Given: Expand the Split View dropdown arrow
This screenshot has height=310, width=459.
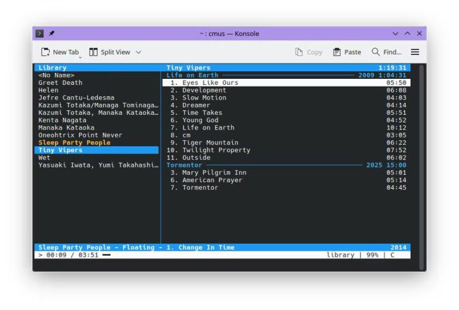Looking at the screenshot, I should tap(138, 53).
